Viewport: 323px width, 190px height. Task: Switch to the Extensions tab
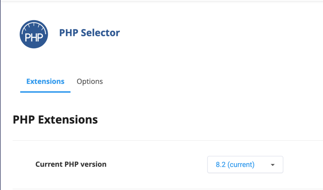pyautogui.click(x=45, y=82)
